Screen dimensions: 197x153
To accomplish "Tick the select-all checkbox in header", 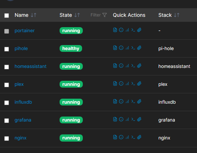I will (6, 15).
